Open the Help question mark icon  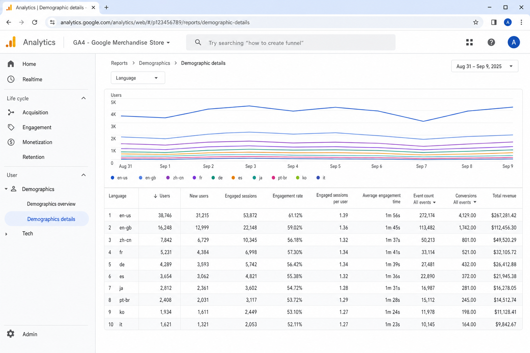coord(491,42)
